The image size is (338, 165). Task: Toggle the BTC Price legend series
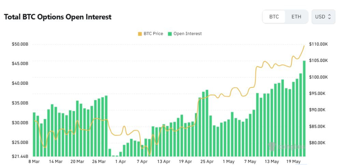151,34
